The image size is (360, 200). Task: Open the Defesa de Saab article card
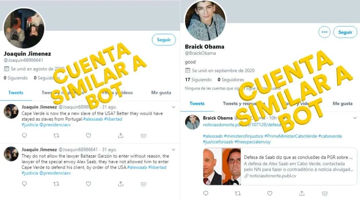tap(280, 166)
